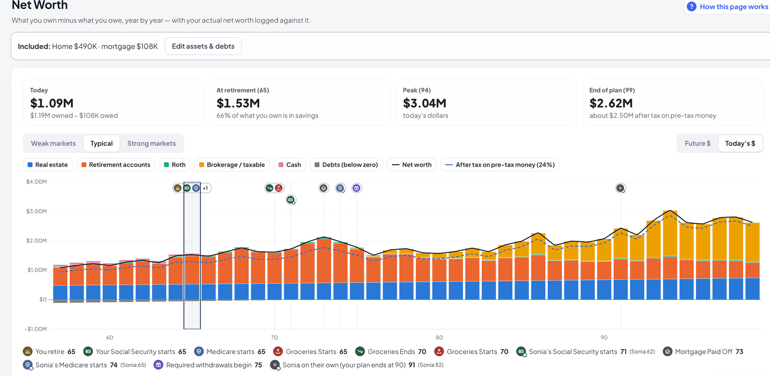
Task: Switch the chart to Future $
Action: [x=698, y=143]
